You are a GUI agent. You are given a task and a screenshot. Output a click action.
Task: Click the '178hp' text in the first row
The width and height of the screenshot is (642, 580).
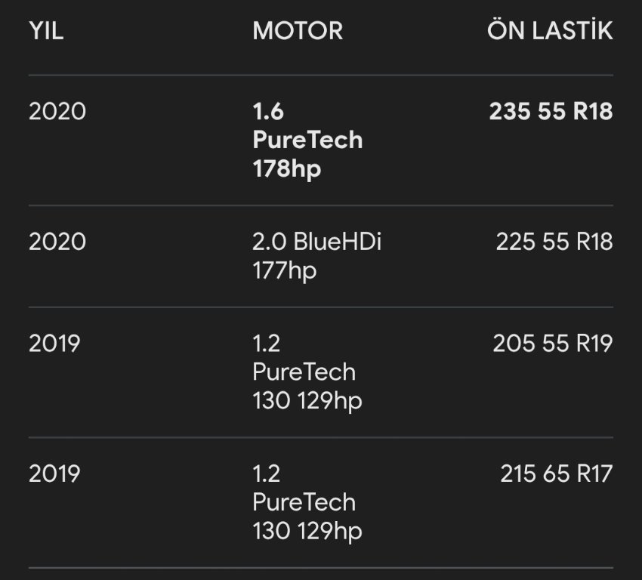pos(287,168)
